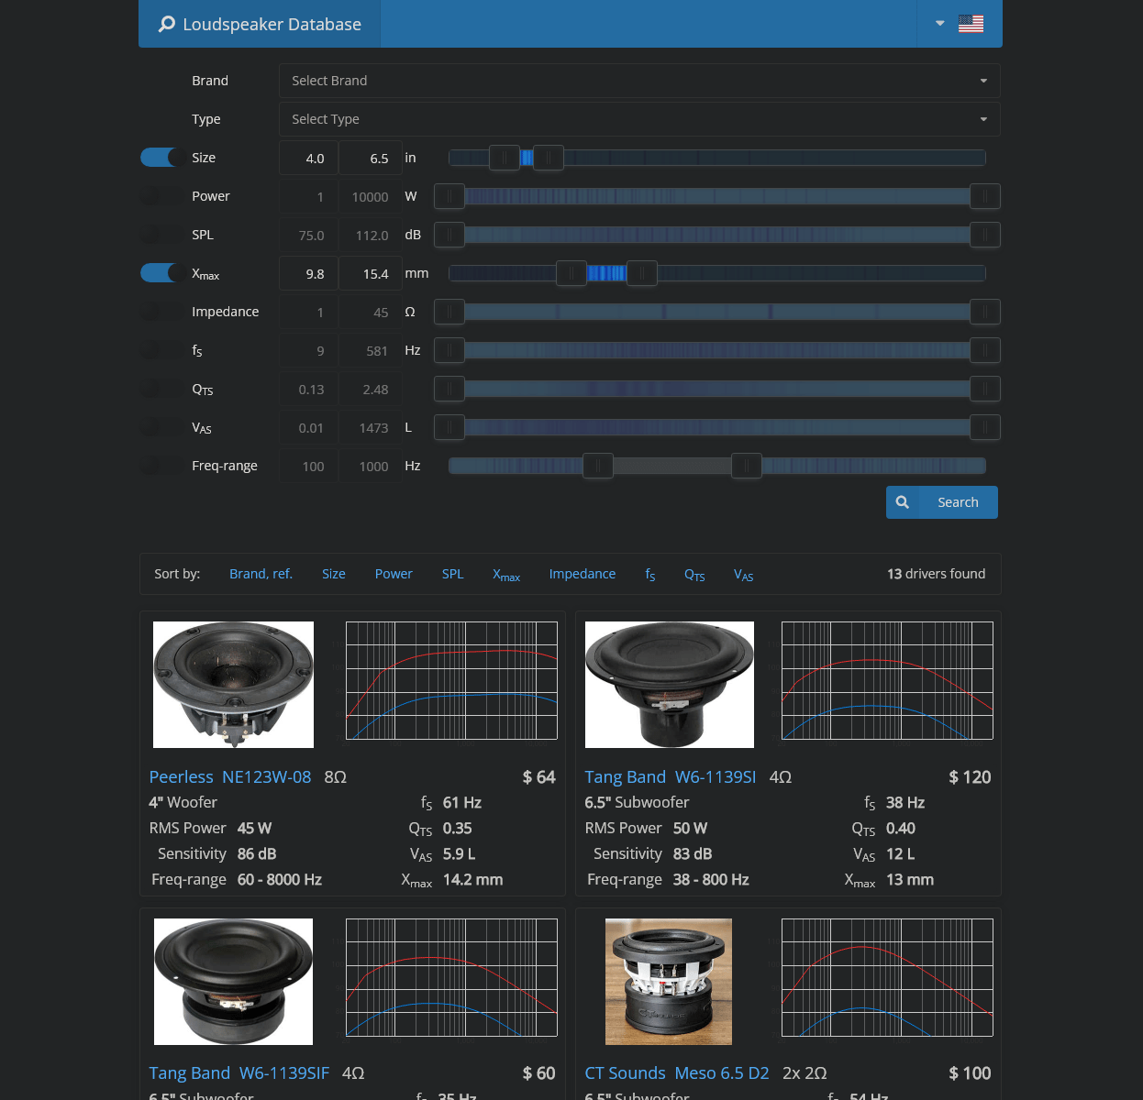The height and width of the screenshot is (1100, 1143).
Task: Click the SPL minimum field 75.0
Action: point(308,235)
